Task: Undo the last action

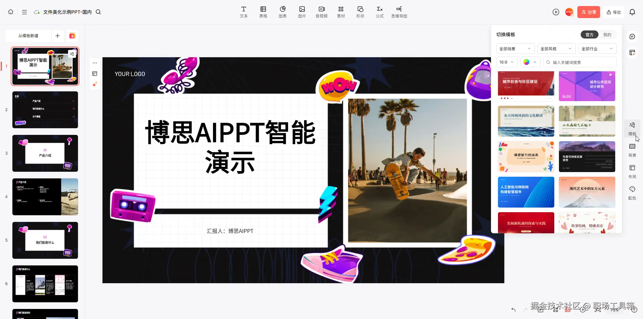Action: tap(513, 310)
